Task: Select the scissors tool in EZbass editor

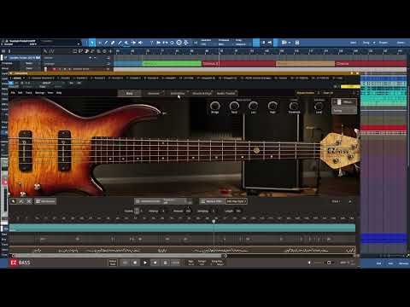Action: pyautogui.click(x=29, y=201)
